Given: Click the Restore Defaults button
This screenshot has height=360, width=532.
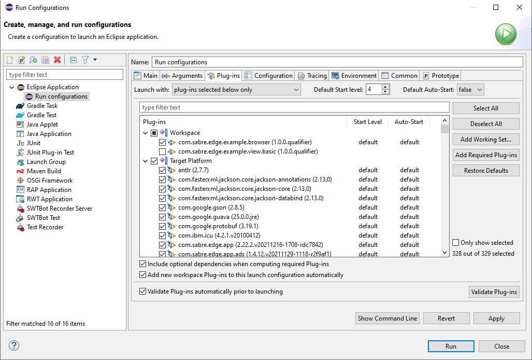Looking at the screenshot, I should coord(486,171).
